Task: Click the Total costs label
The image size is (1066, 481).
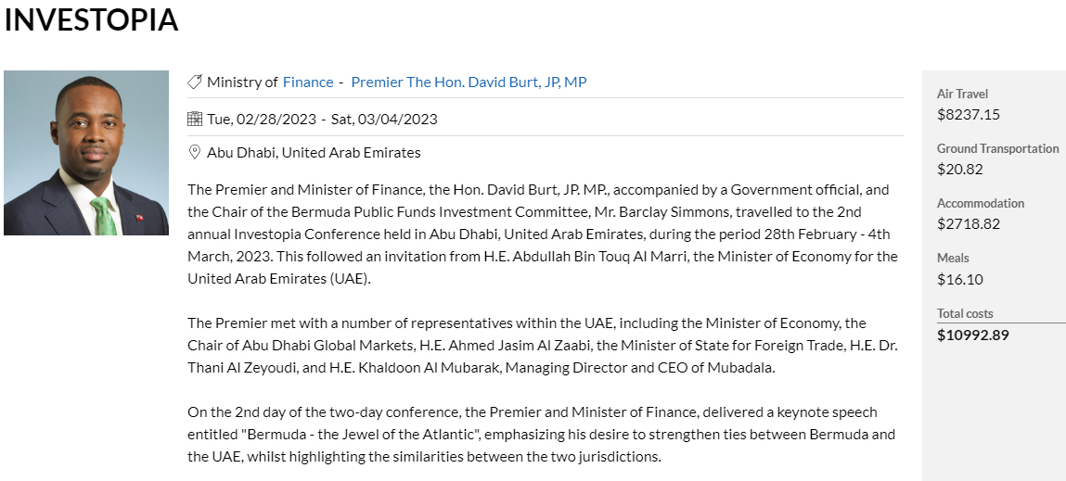Action: tap(965, 313)
